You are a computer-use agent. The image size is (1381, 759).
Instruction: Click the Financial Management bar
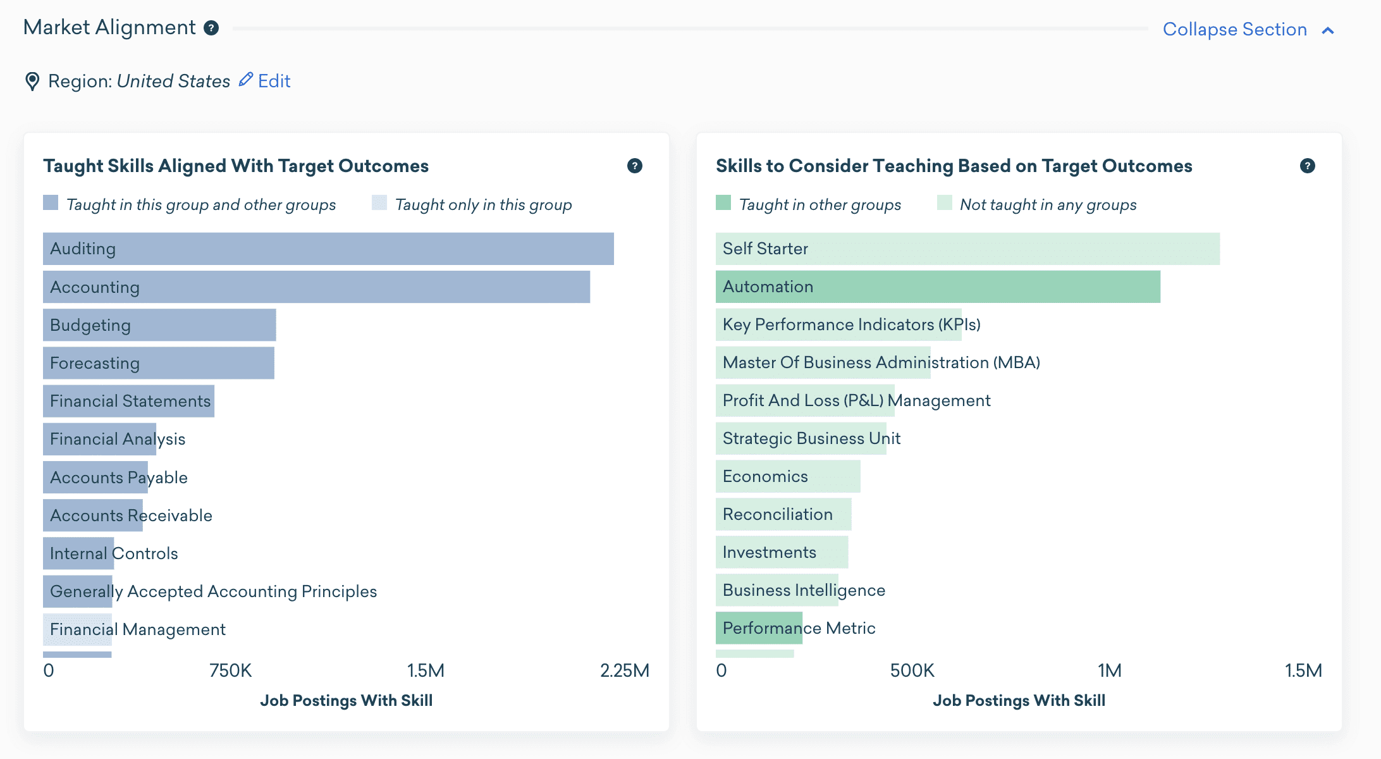(x=77, y=629)
